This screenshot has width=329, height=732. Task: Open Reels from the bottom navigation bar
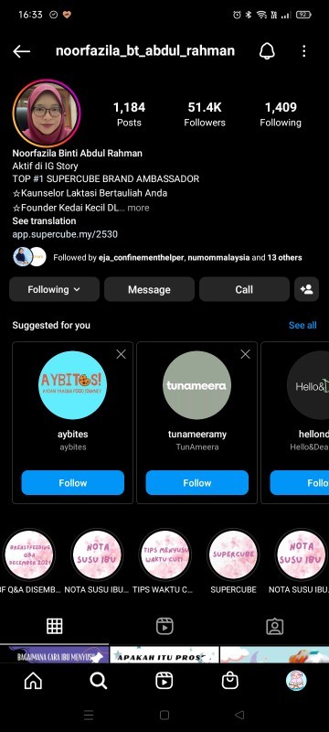[x=164, y=681]
